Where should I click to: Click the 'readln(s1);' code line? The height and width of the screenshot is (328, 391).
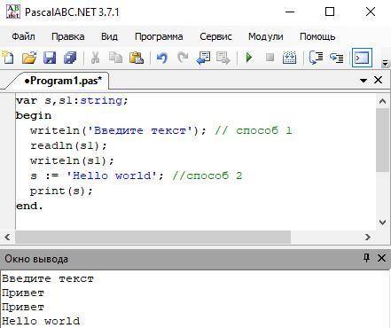pos(68,145)
